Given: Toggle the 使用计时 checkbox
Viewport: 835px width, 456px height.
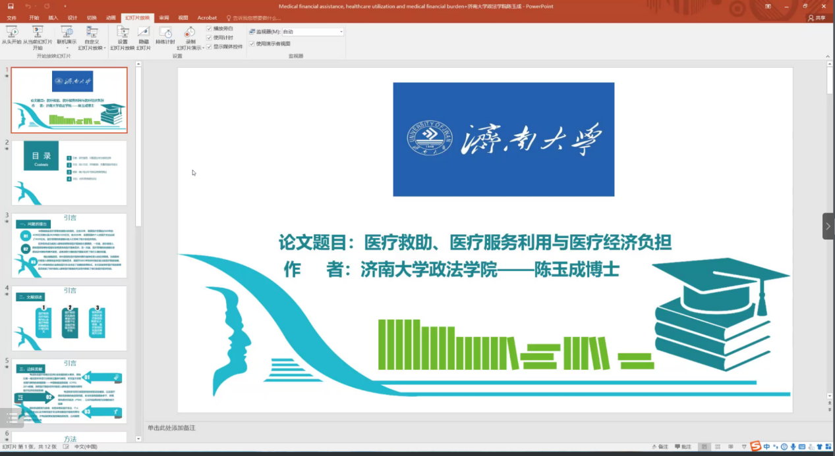Looking at the screenshot, I should tap(210, 38).
